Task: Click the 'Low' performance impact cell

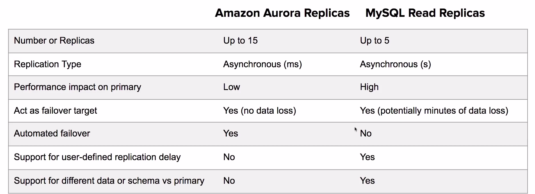Action: point(231,87)
